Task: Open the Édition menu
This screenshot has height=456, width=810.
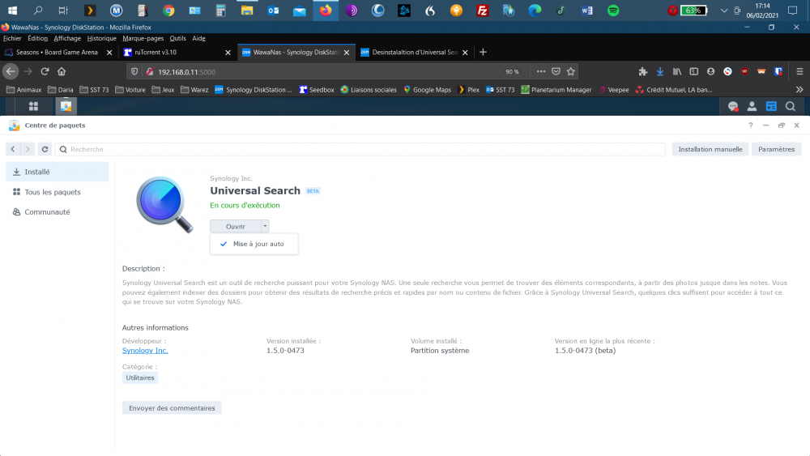Action: coord(38,38)
